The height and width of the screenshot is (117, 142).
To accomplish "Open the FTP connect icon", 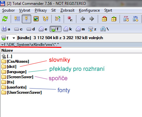I will point(126,19).
